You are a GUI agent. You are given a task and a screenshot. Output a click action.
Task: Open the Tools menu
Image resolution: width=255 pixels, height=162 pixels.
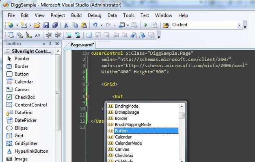click(x=129, y=15)
